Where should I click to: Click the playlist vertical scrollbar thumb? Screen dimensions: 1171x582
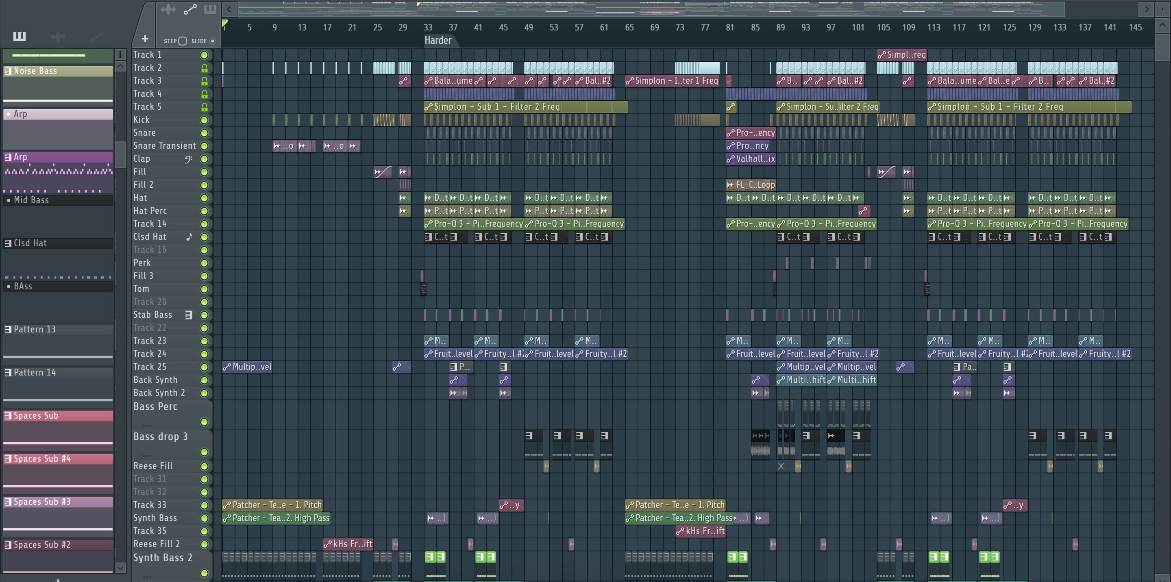point(1162,48)
